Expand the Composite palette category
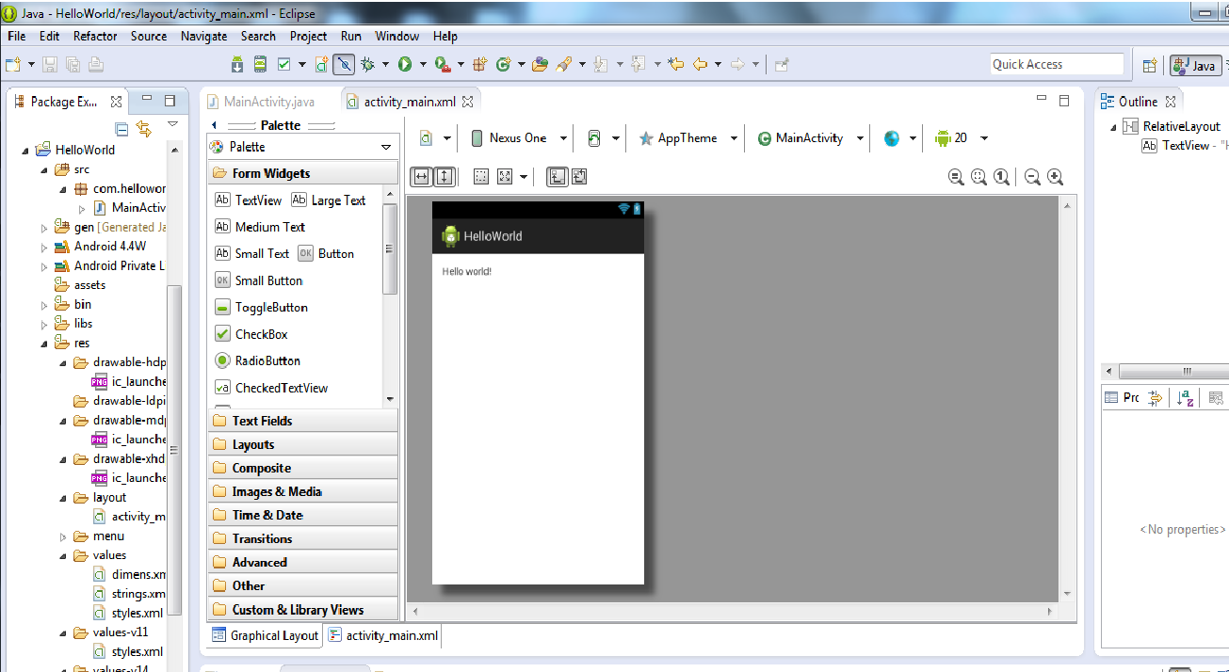The width and height of the screenshot is (1229, 672). tap(302, 468)
